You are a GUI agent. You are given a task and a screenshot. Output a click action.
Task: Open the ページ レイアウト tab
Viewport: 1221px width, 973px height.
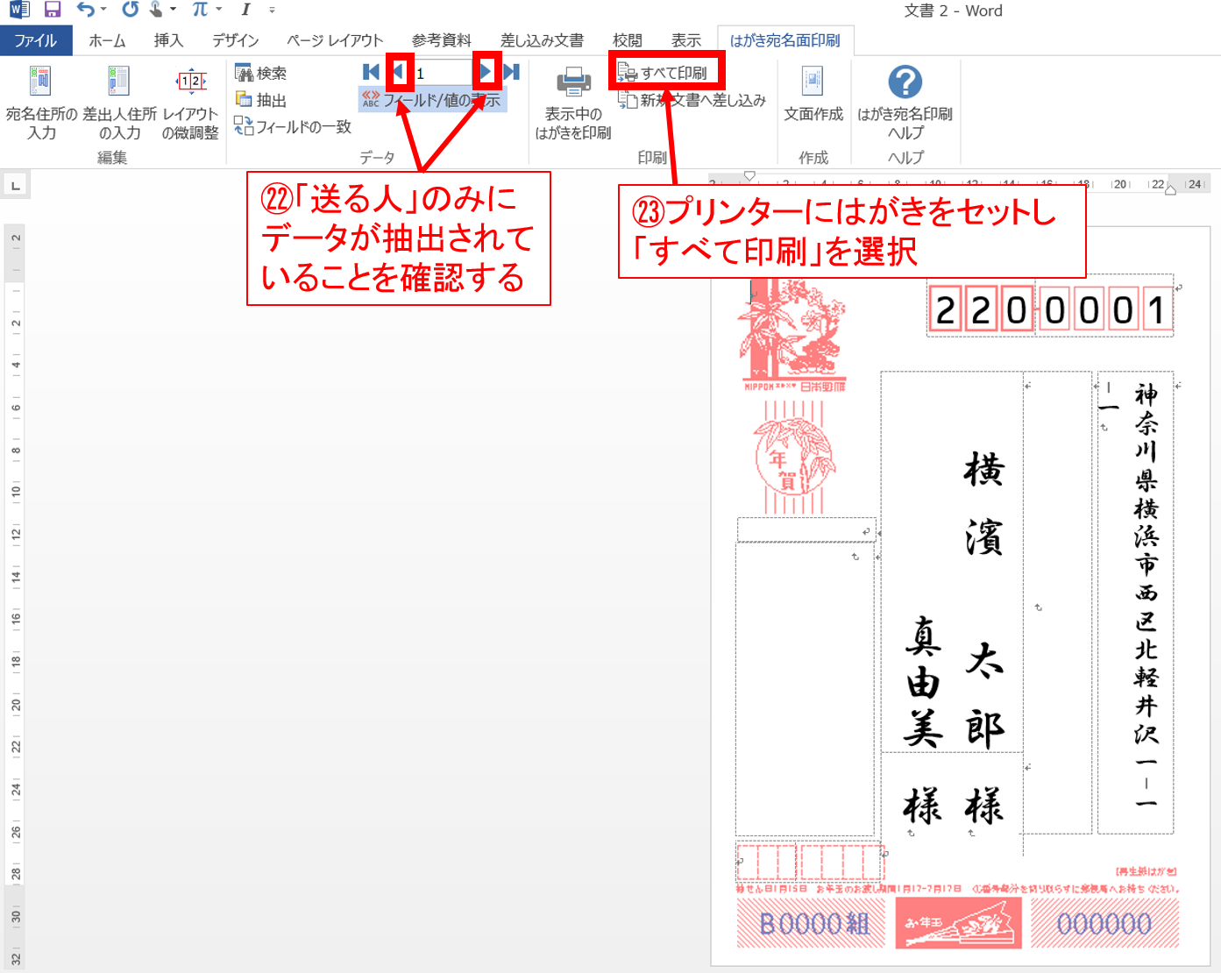point(335,40)
